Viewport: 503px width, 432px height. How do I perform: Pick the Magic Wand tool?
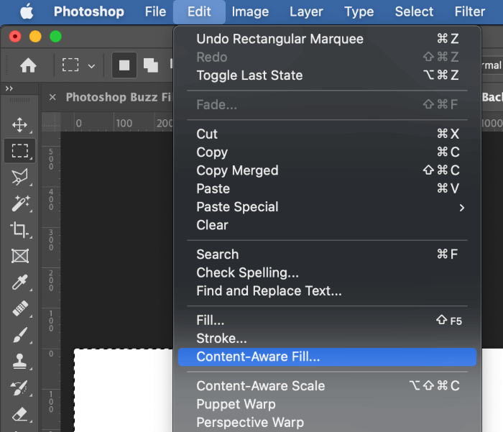point(19,203)
